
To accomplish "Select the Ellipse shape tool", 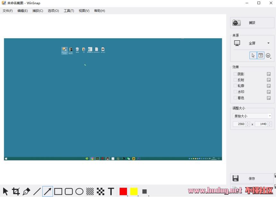I will [x=79, y=192].
